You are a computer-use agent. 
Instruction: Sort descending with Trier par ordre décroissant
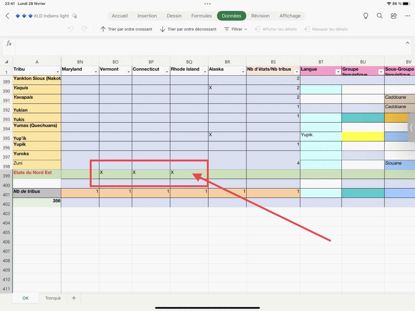[188, 29]
